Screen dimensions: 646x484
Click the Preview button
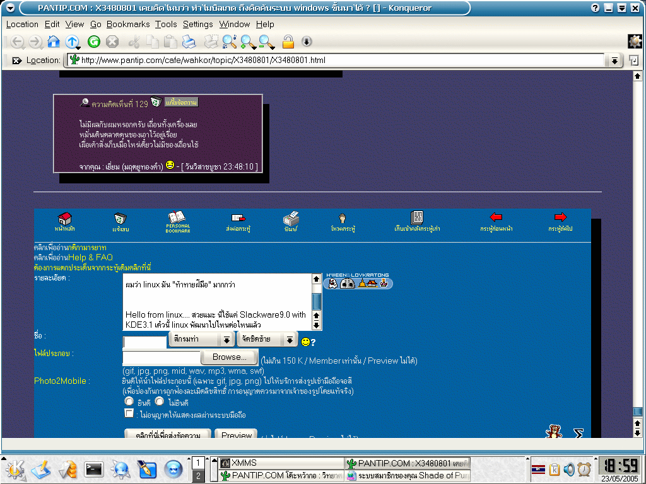tap(237, 434)
